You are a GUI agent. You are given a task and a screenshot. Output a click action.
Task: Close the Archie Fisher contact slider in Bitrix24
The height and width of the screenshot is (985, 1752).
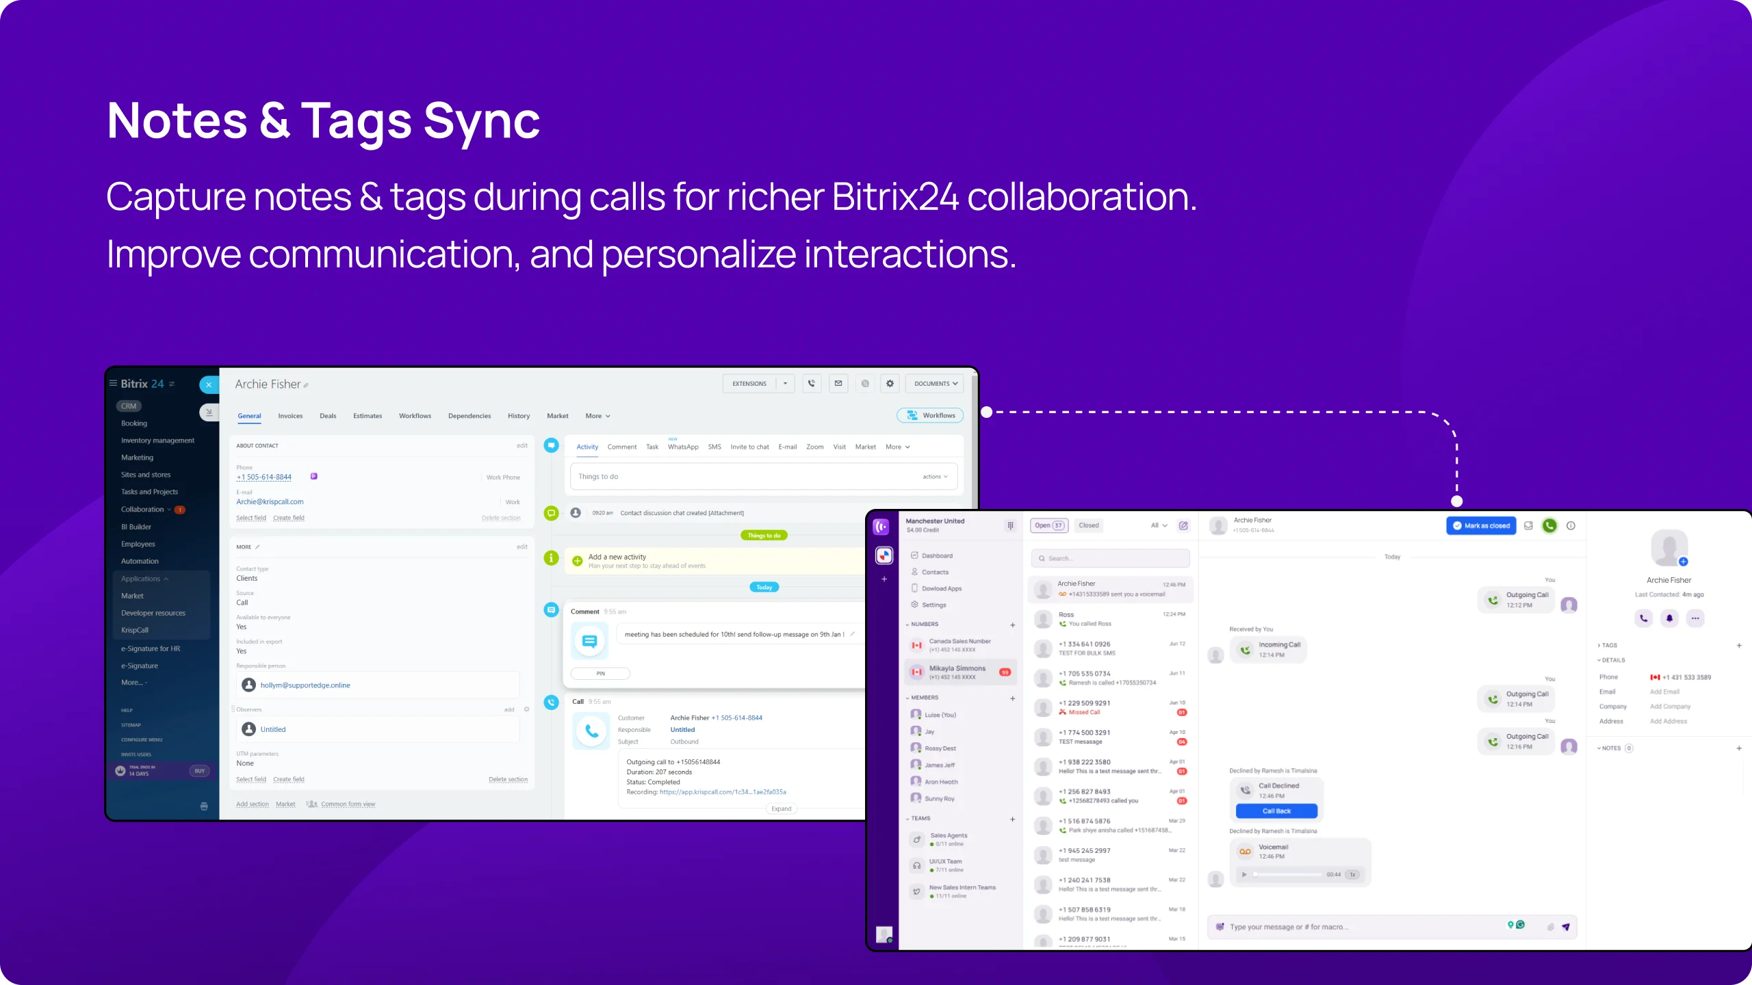coord(209,384)
